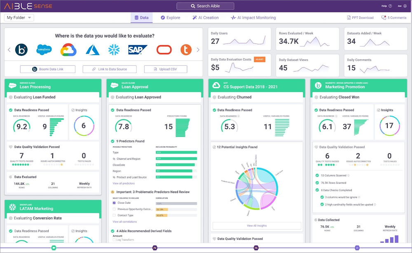Download the PPT report
Screen dimensions: 412x253
[360, 18]
